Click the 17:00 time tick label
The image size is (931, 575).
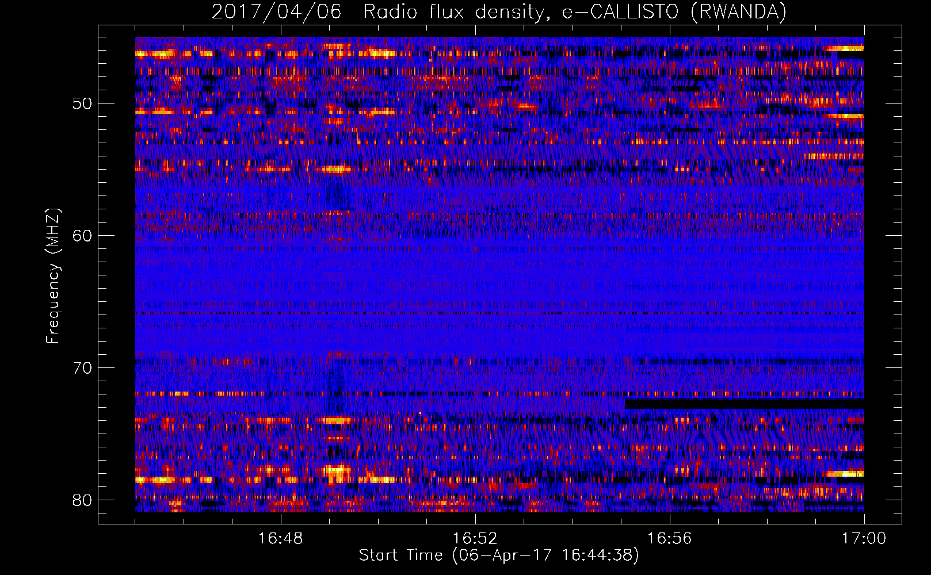[864, 538]
